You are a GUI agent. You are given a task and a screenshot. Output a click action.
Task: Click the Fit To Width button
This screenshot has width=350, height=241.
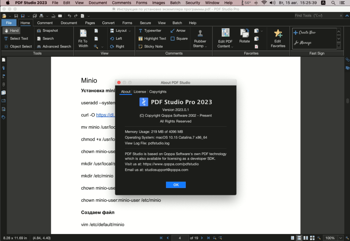point(83,38)
